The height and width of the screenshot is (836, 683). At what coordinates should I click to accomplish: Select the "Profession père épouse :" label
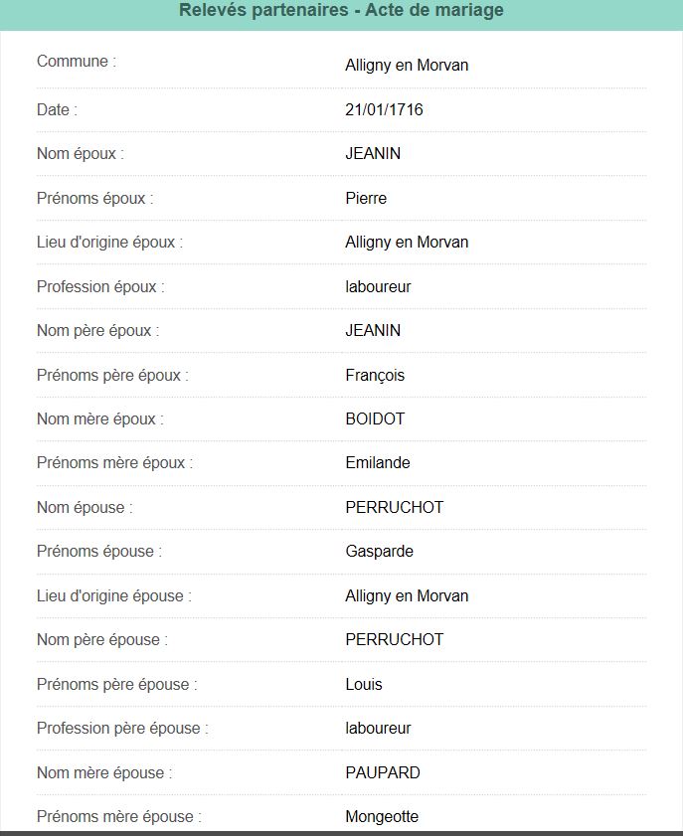pyautogui.click(x=122, y=729)
